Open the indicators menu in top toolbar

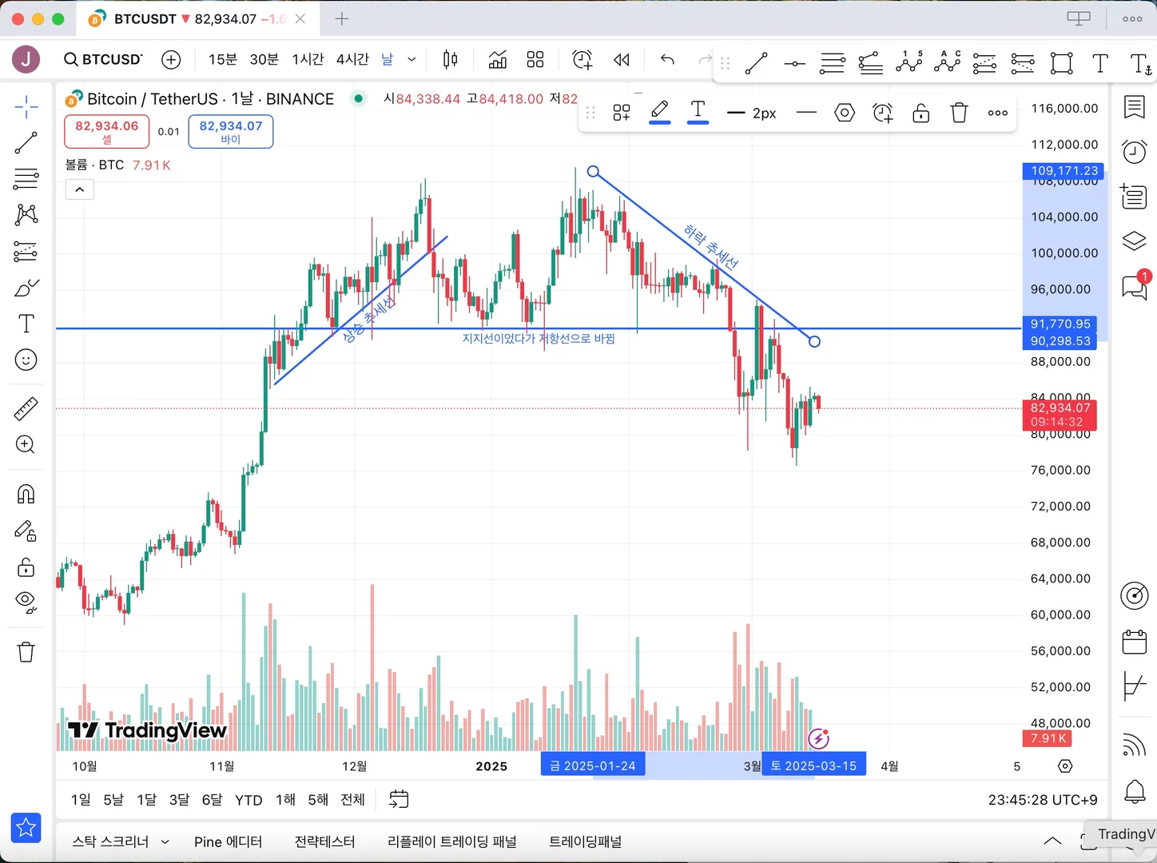498,60
